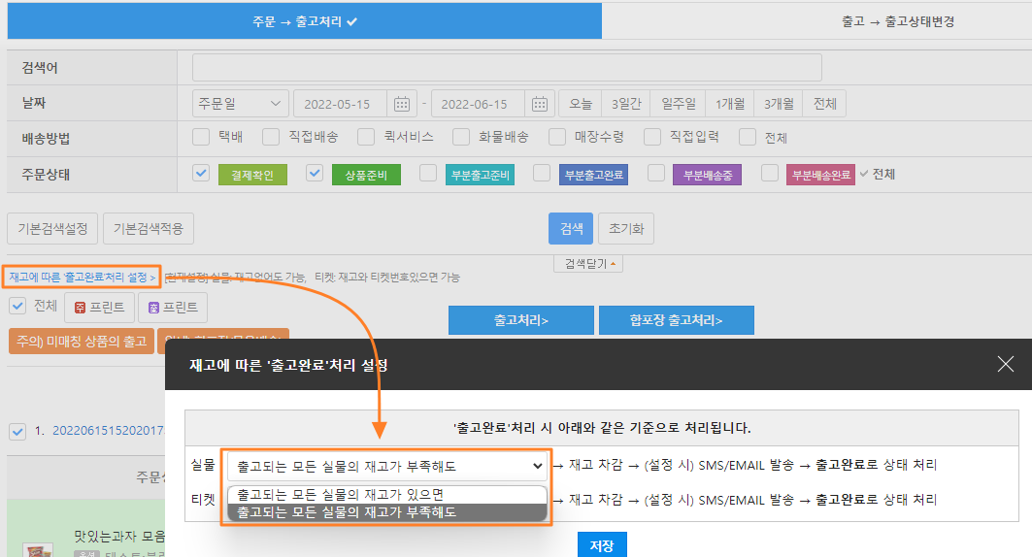Click the 부분배송완료 red status label

(x=820, y=175)
